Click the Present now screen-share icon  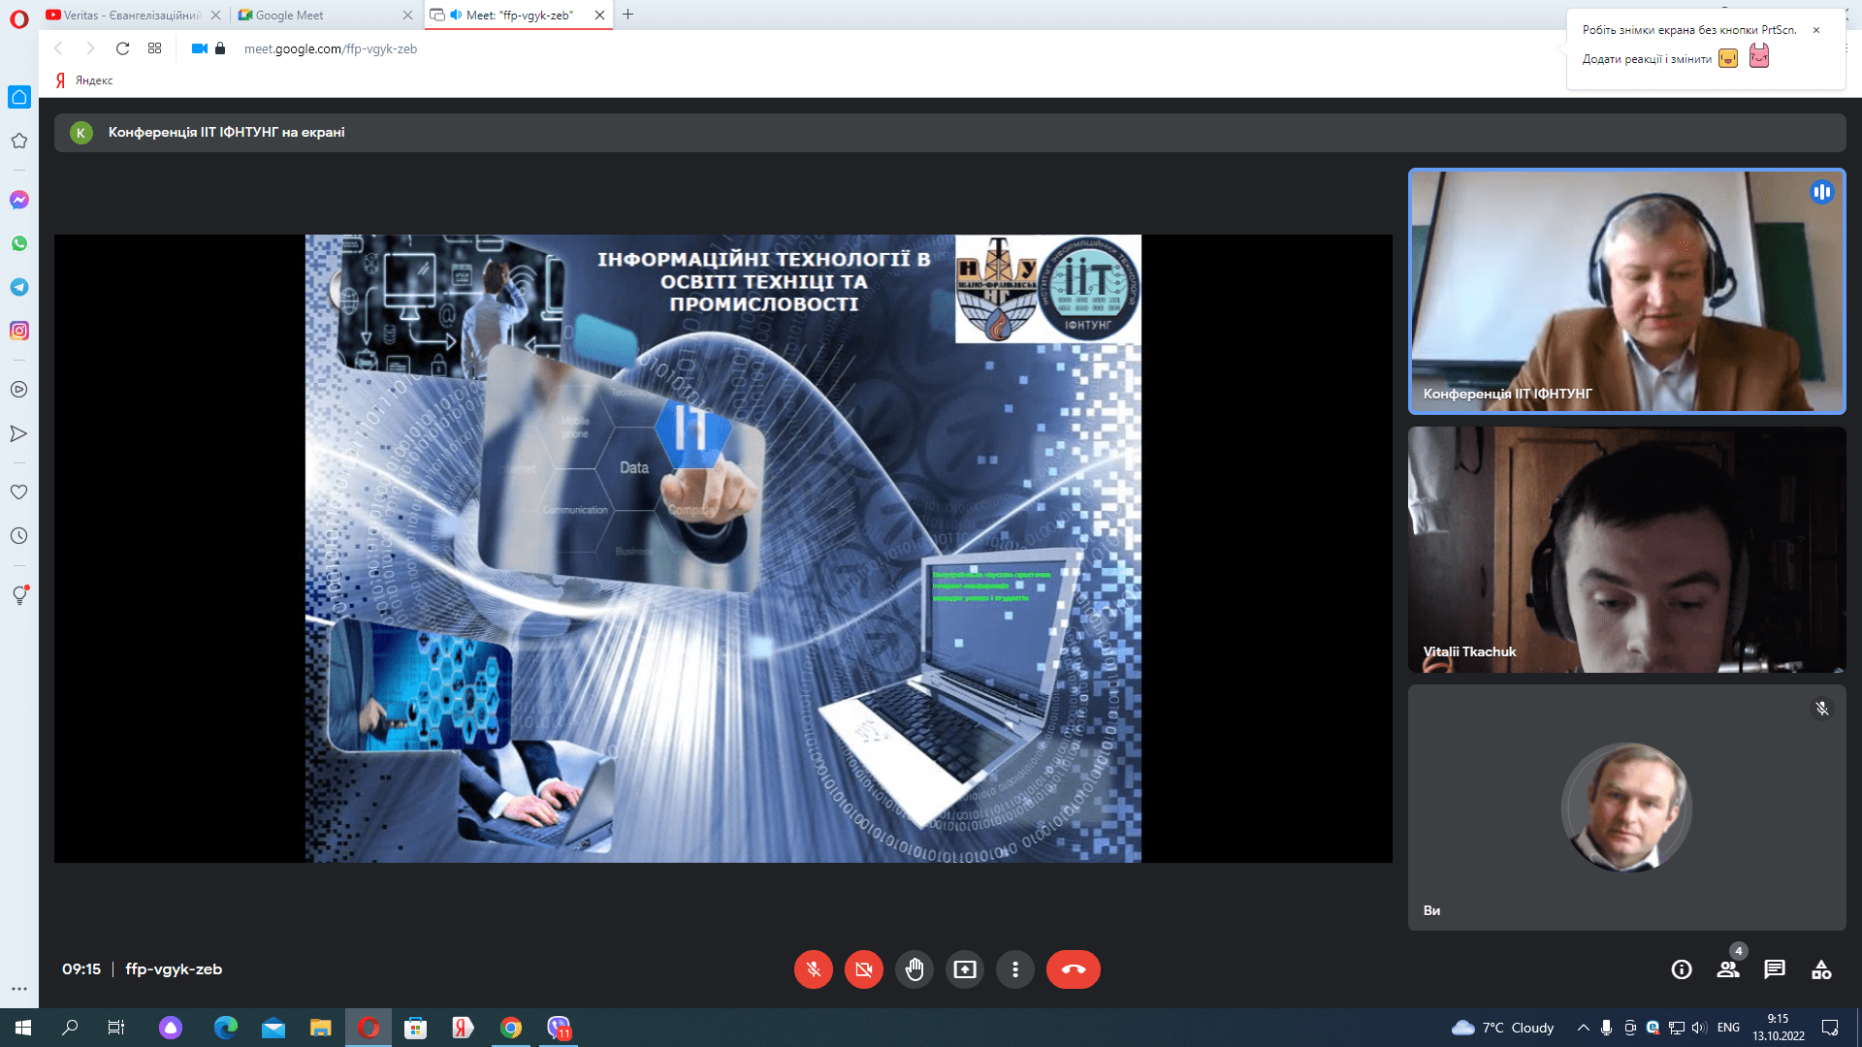click(964, 969)
